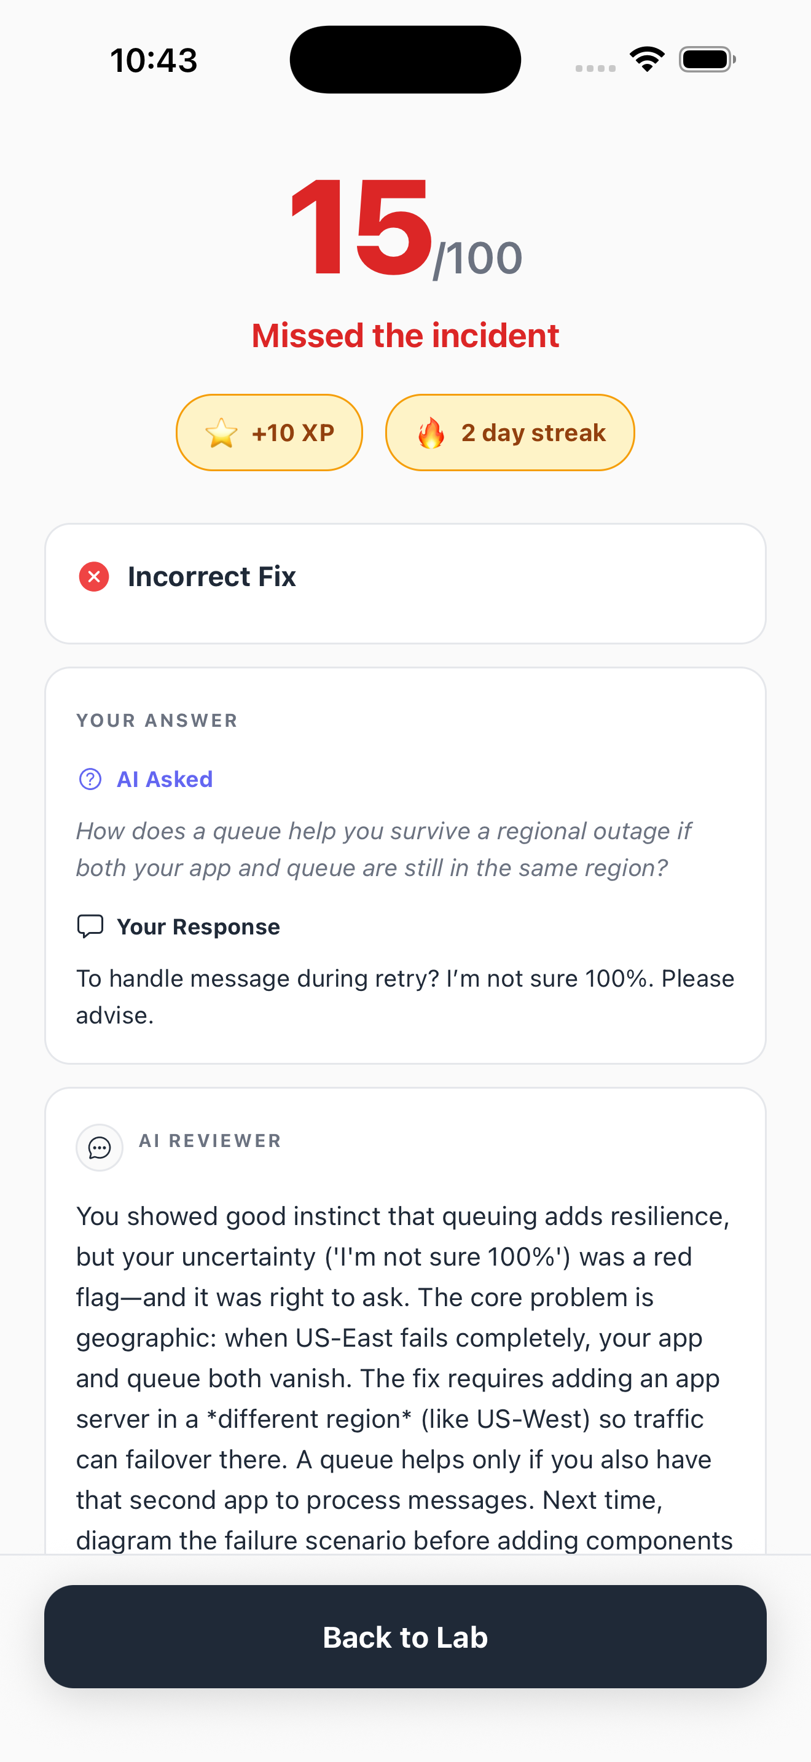Open the Your Response section header
The width and height of the screenshot is (811, 1762).
tap(198, 927)
